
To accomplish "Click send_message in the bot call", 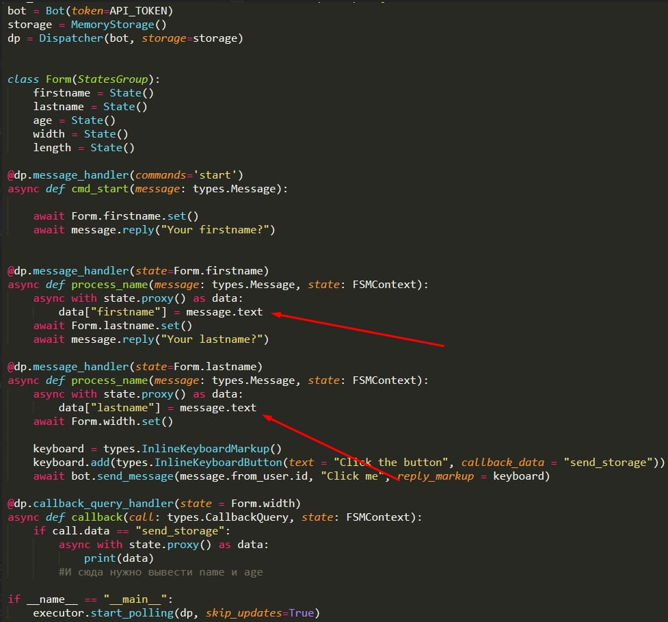I will (135, 476).
